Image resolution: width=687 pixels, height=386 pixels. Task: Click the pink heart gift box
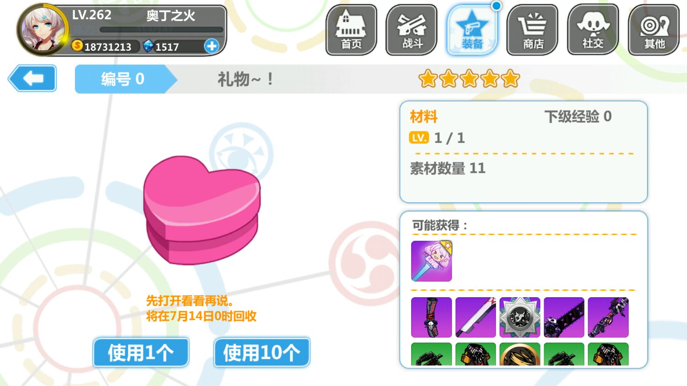(202, 210)
